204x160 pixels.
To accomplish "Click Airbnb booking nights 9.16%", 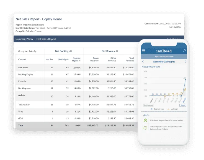I will 78,96.
